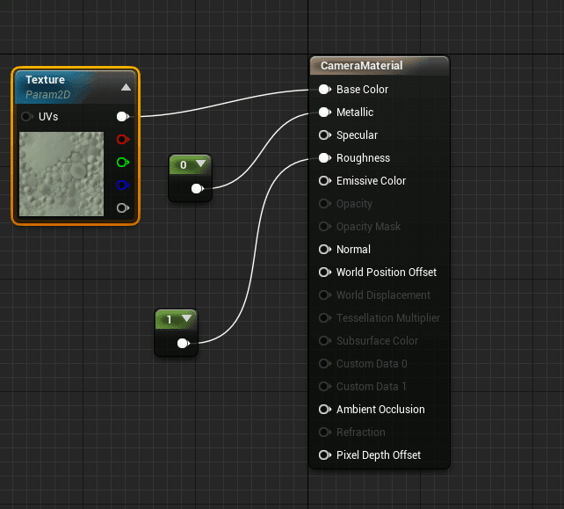Click the output pin of constant 1 node
This screenshot has height=509, width=564.
[184, 343]
